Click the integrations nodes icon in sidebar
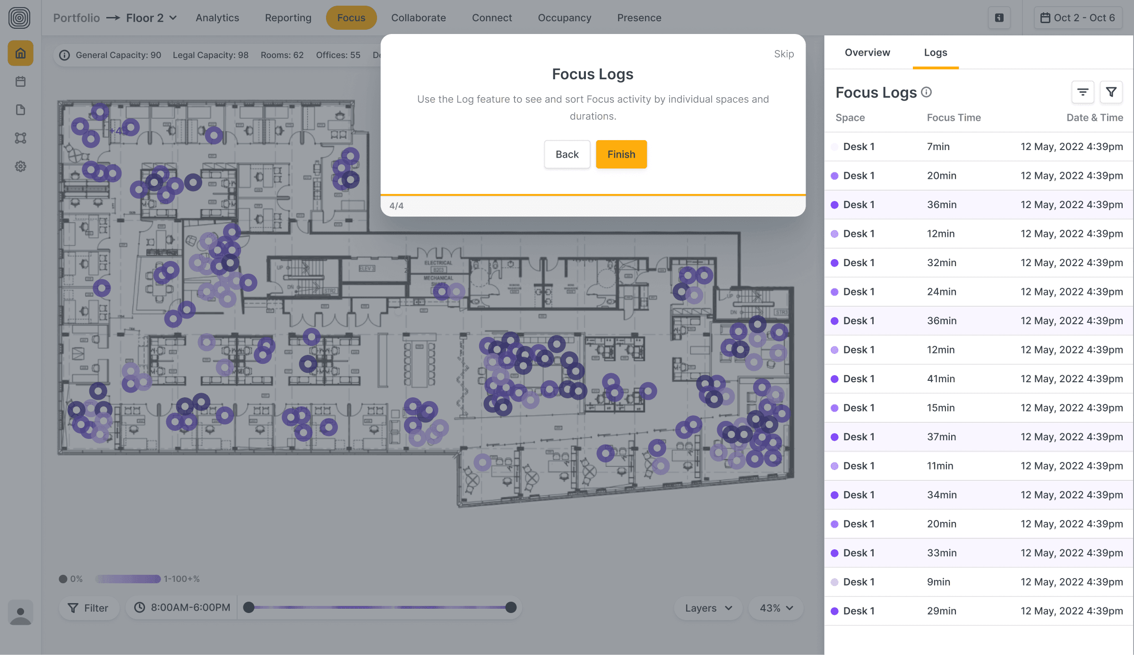This screenshot has height=655, width=1134. tap(20, 138)
